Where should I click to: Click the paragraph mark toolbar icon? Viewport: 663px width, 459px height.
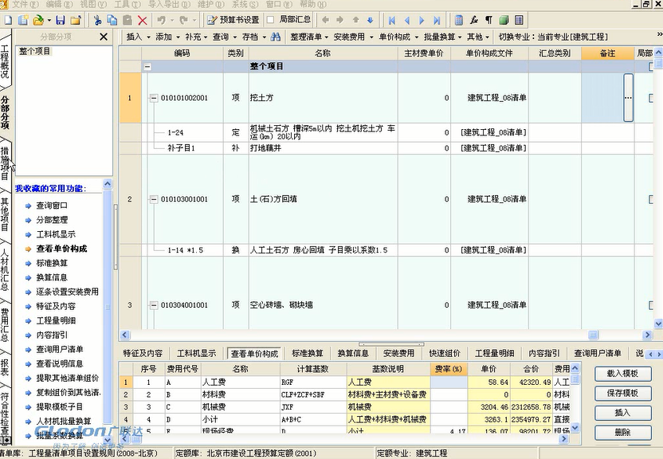pos(488,20)
